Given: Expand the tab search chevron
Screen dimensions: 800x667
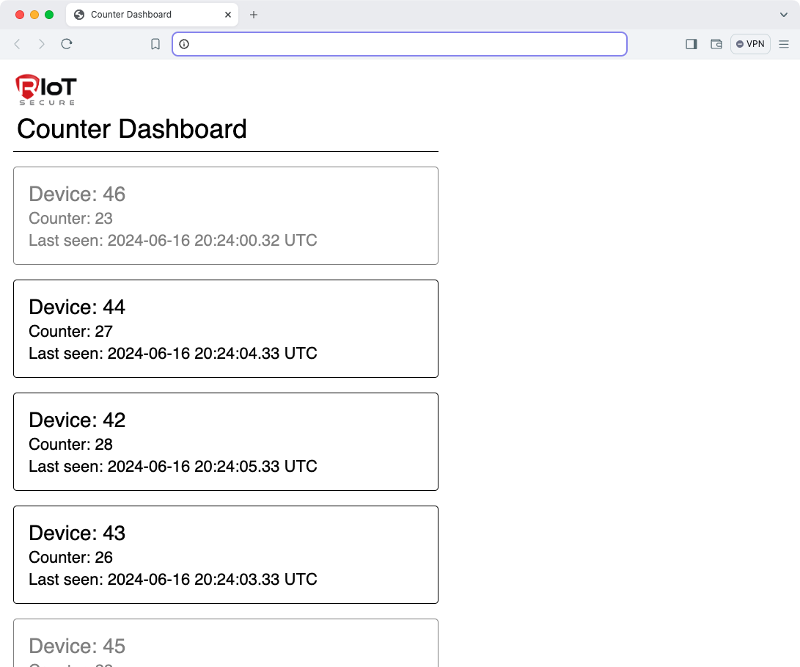Looking at the screenshot, I should [784, 15].
